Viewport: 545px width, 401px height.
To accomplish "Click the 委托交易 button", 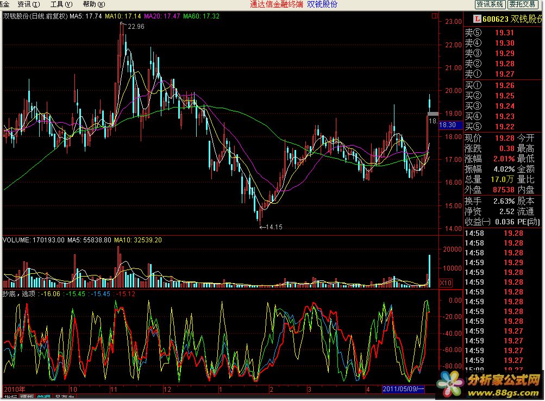I will (x=522, y=4).
